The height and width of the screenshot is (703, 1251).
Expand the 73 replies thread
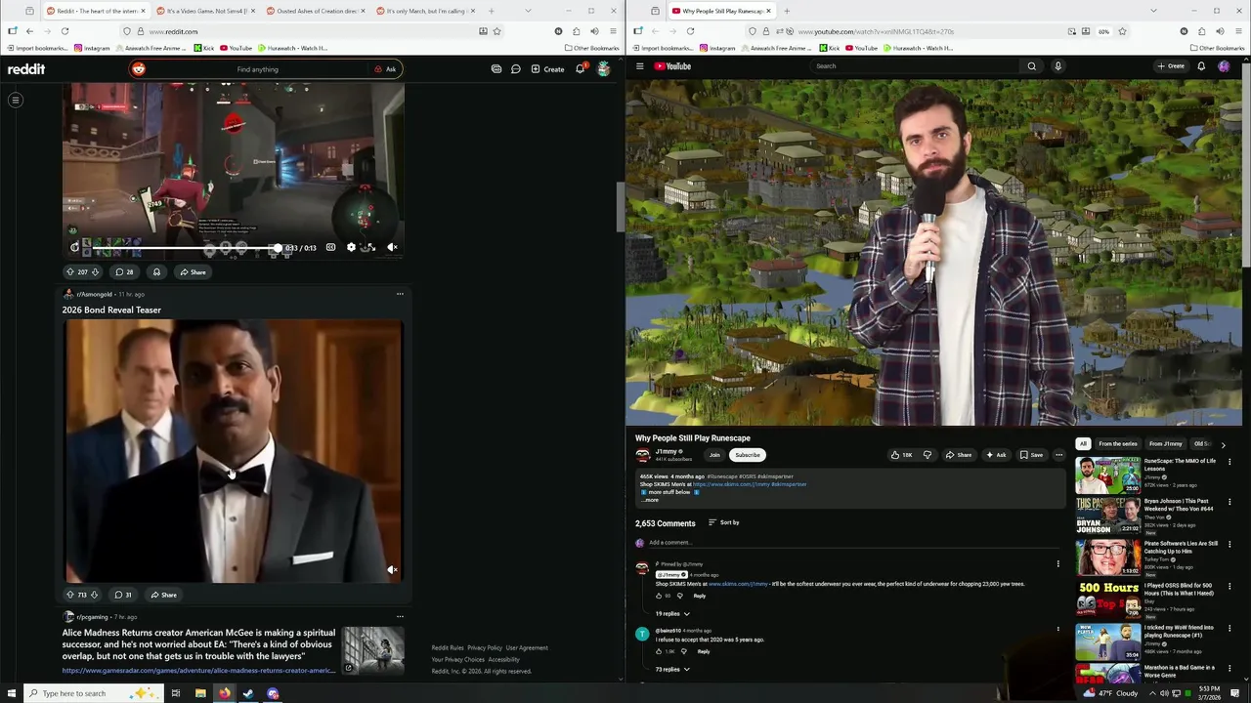(x=671, y=670)
